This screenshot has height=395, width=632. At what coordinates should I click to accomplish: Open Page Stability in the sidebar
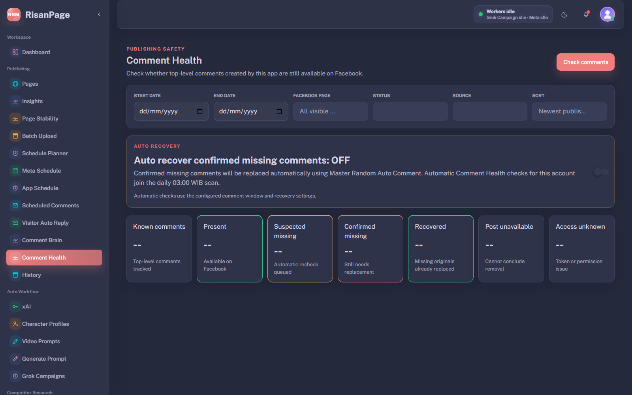click(x=54, y=118)
